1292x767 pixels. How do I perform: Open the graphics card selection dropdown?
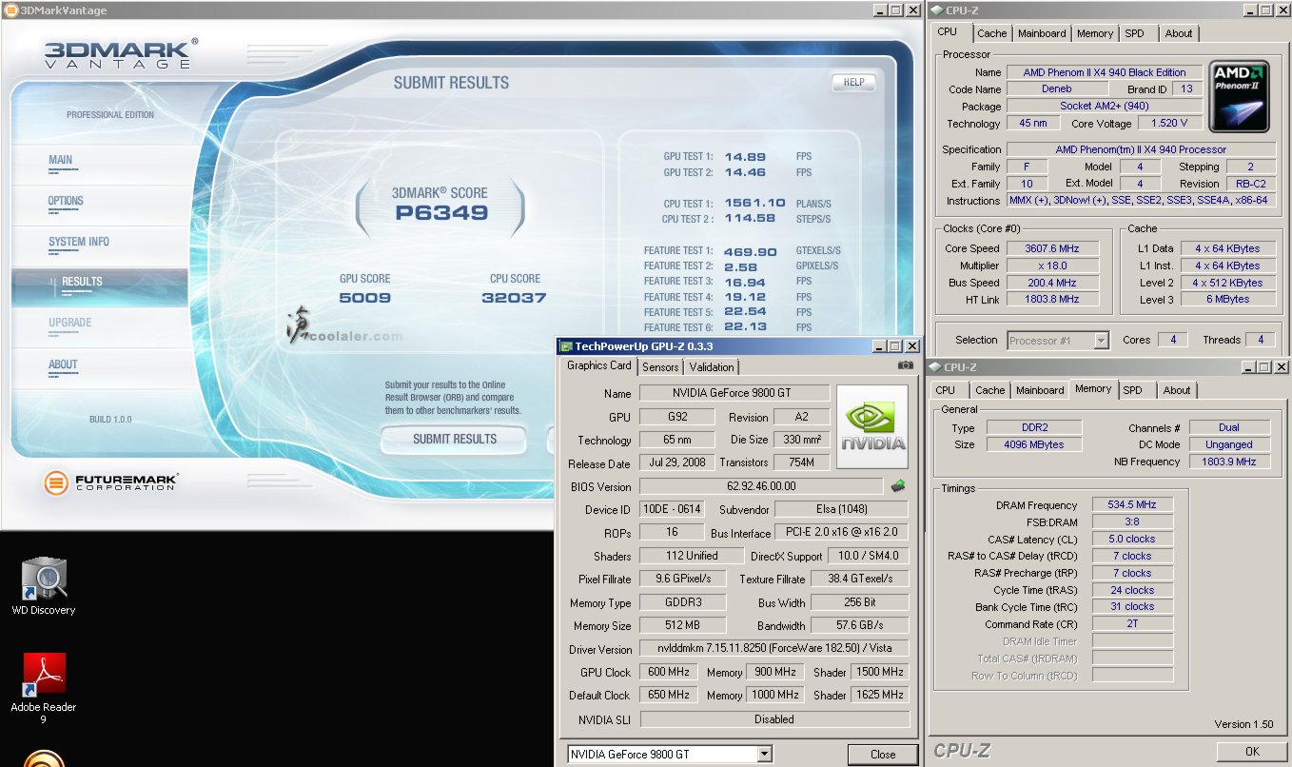pos(765,755)
